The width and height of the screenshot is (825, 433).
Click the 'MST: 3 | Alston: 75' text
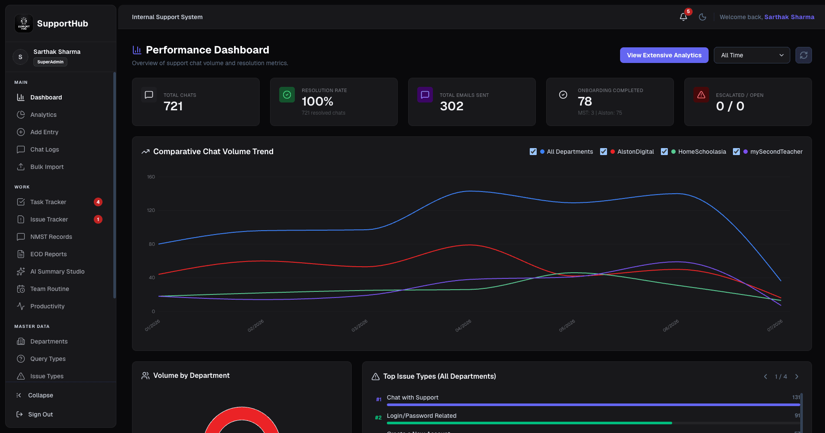pos(600,113)
